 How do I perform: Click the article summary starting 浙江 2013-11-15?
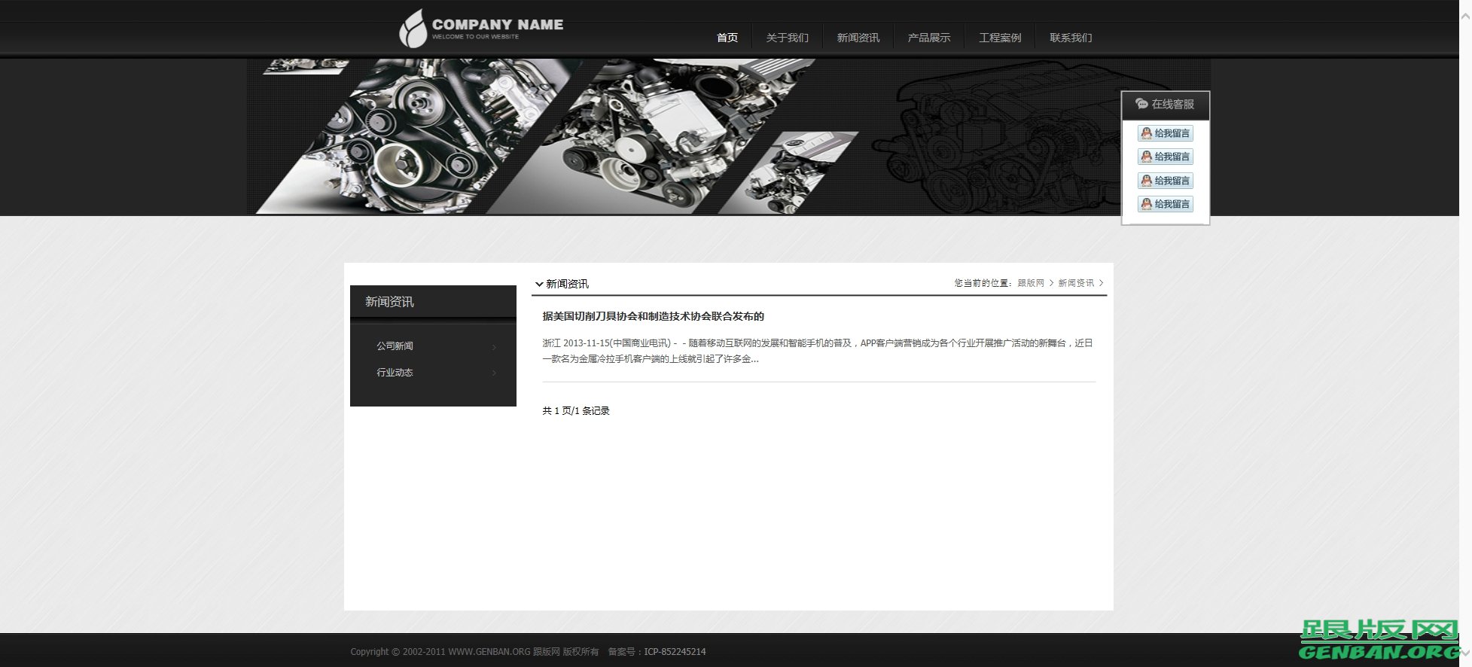817,351
